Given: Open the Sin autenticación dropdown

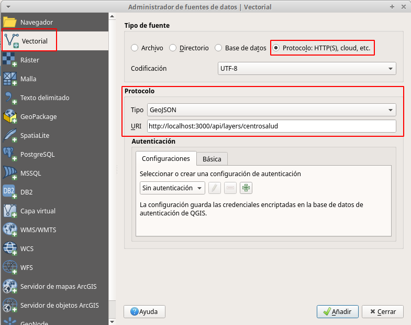Looking at the screenshot, I should [172, 188].
